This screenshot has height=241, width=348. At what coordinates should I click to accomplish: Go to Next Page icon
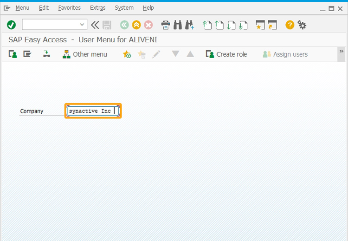(x=231, y=25)
